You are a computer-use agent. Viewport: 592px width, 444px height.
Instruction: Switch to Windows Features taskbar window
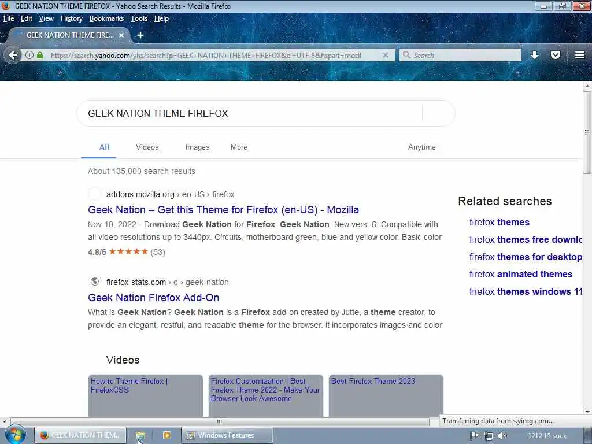pyautogui.click(x=227, y=435)
